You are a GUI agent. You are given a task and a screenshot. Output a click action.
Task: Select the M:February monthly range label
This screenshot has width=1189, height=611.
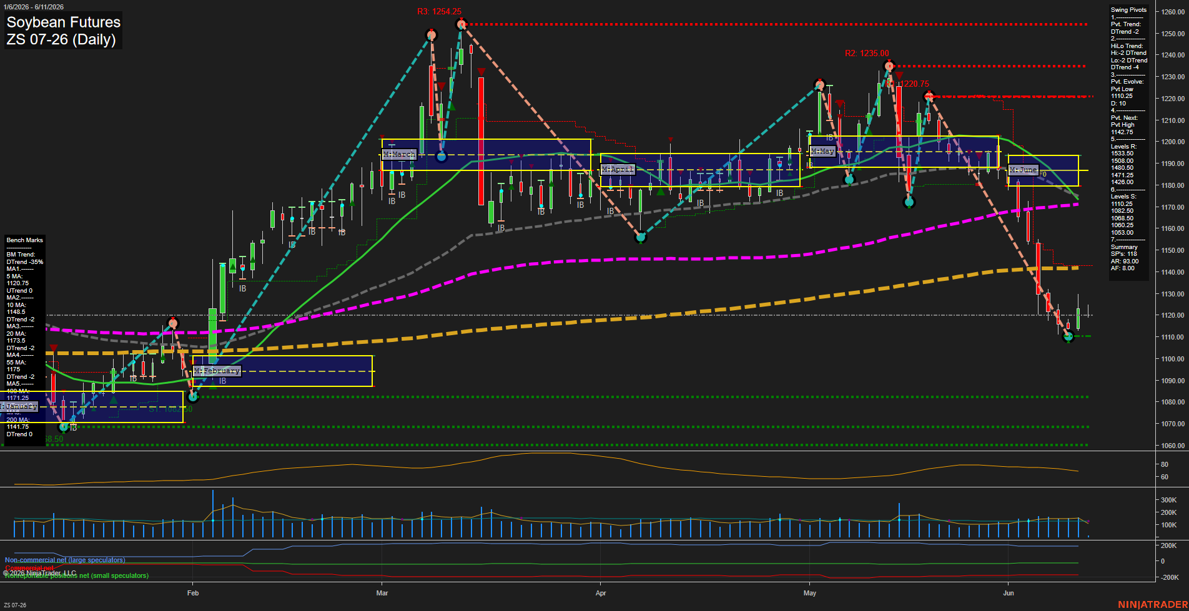217,371
